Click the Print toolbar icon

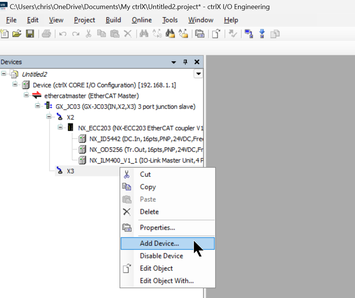46,34
